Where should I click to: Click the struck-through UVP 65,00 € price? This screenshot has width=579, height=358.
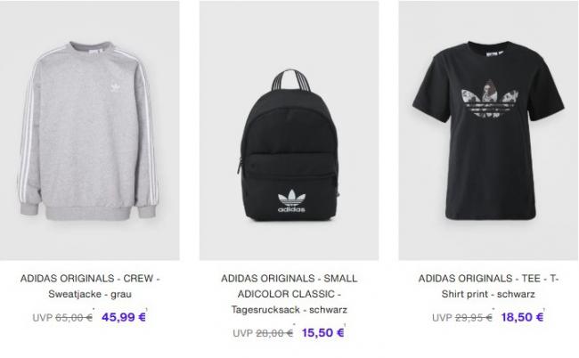62,317
